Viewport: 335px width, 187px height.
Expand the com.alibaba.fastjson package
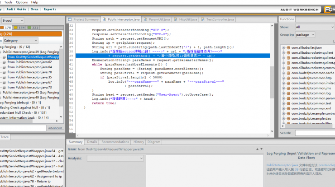(283, 48)
